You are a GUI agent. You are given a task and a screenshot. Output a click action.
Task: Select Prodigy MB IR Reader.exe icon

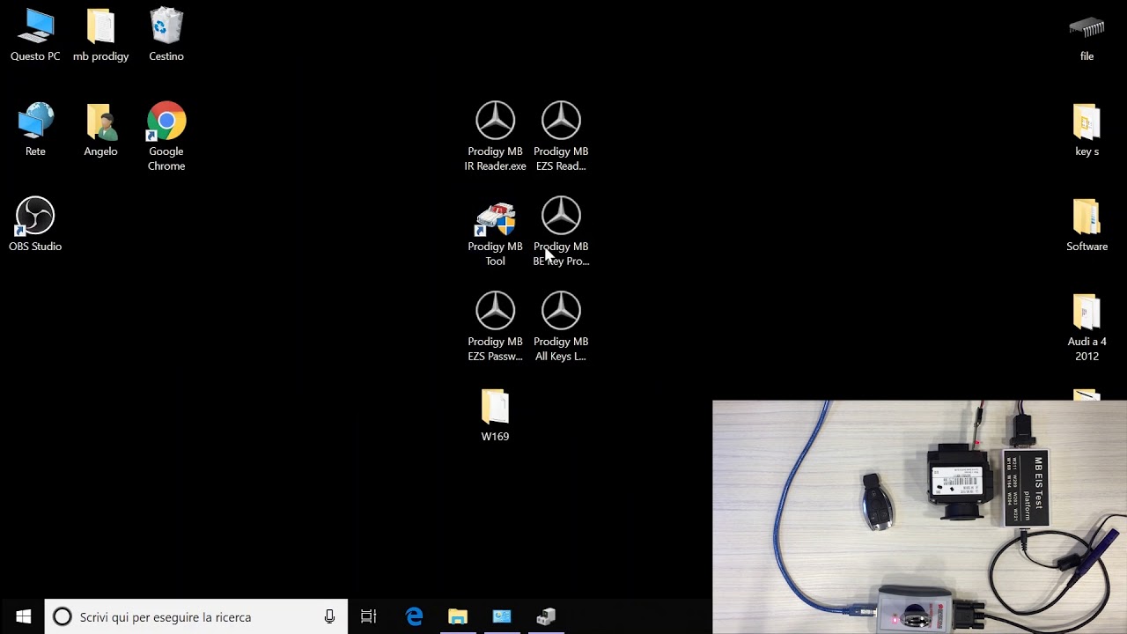pyautogui.click(x=495, y=136)
